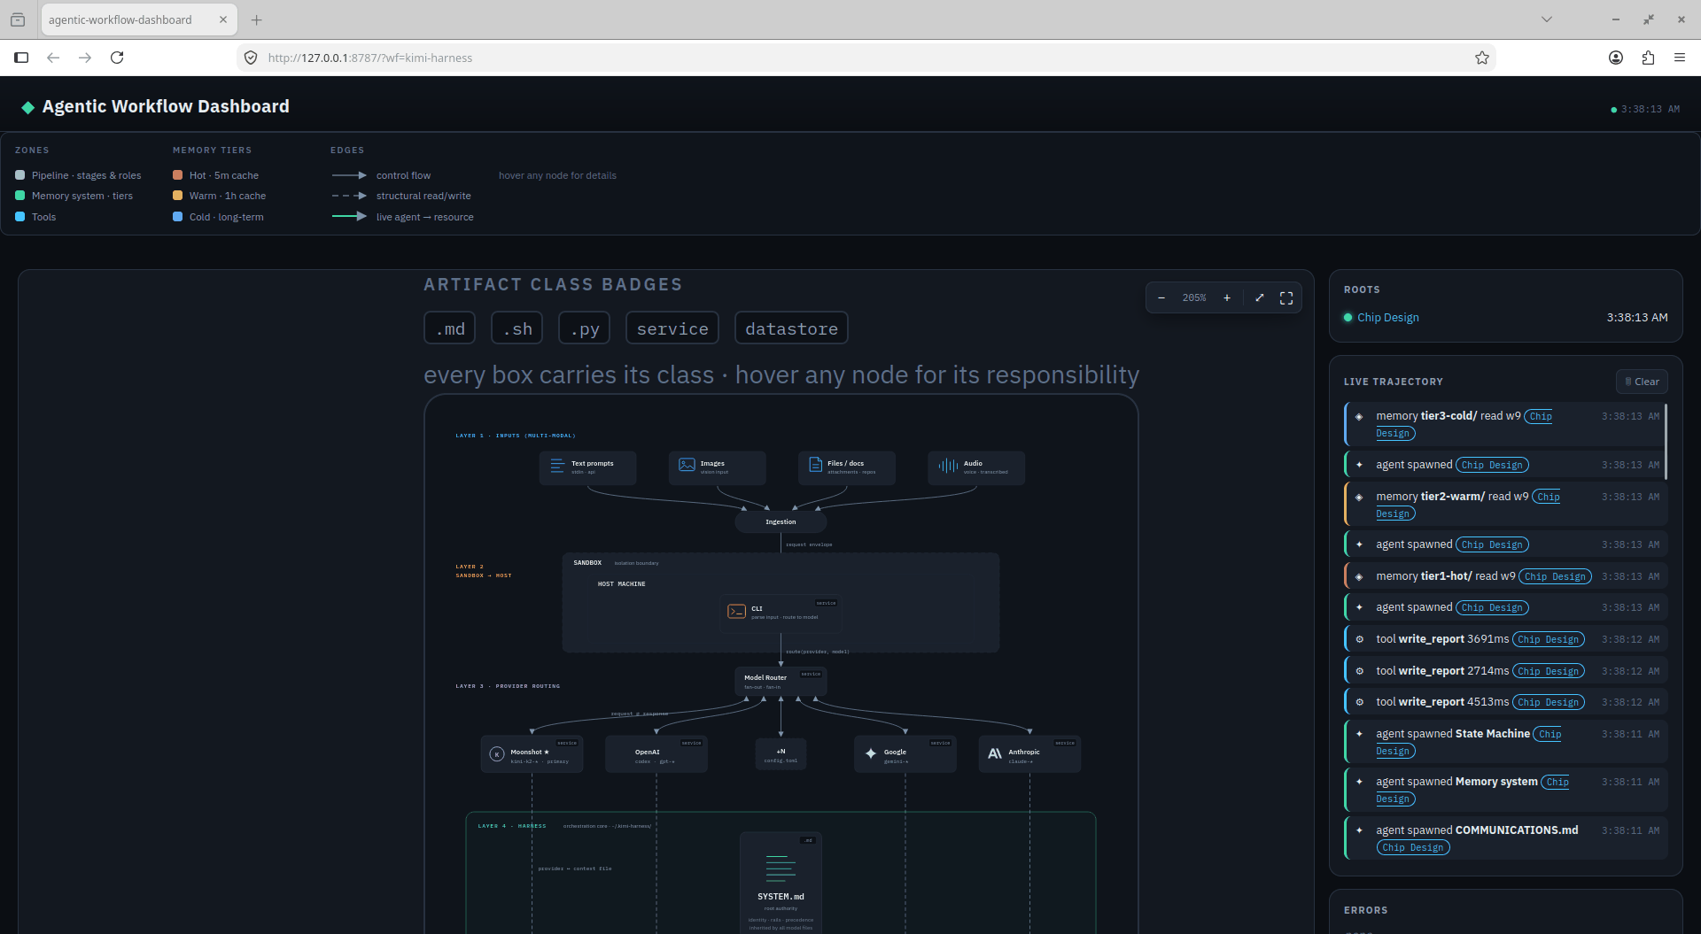This screenshot has width=1701, height=934.
Task: Click the SYSTEM.md document icon
Action: coord(781,868)
